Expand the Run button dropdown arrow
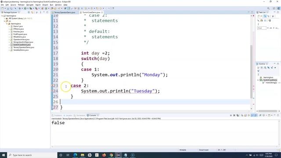 pos(28,8)
